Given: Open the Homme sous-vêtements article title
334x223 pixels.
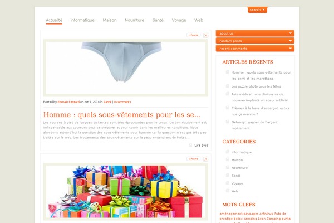Looking at the screenshot, I should pyautogui.click(x=122, y=115).
